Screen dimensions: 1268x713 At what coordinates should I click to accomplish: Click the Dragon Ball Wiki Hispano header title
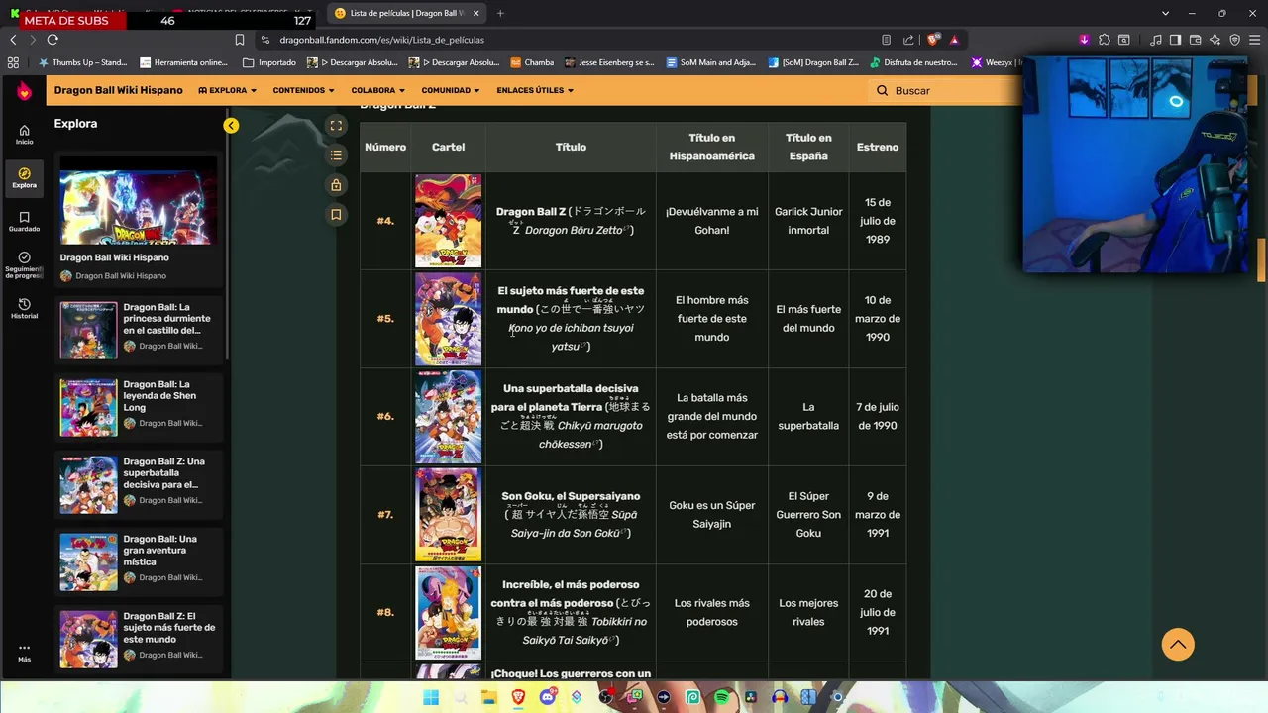[x=118, y=90]
